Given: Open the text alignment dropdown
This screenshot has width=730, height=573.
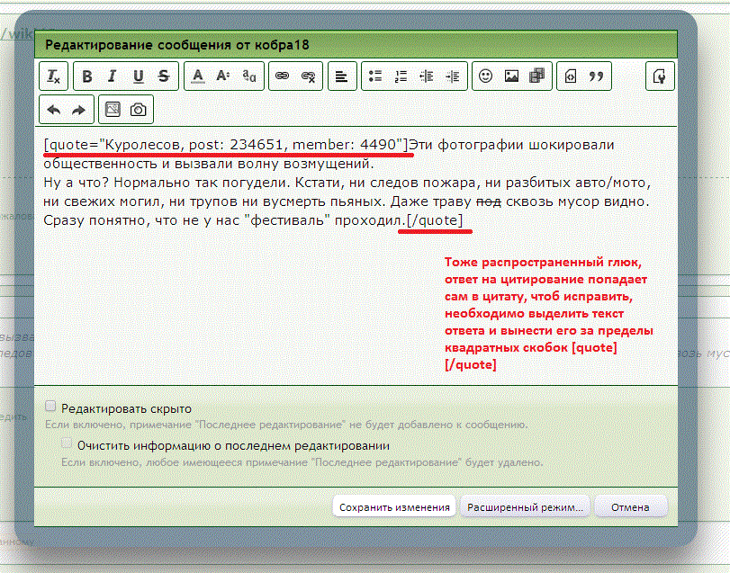Looking at the screenshot, I should pos(341,77).
